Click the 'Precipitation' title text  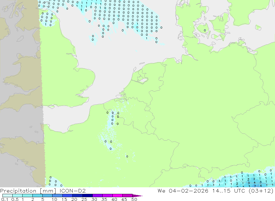click(18, 191)
